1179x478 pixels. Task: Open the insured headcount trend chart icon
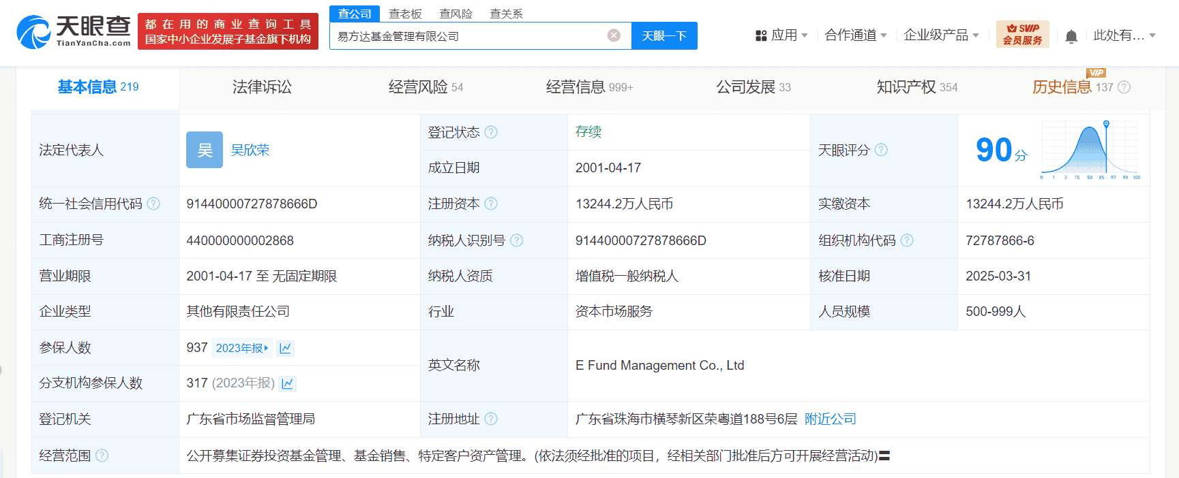click(286, 348)
